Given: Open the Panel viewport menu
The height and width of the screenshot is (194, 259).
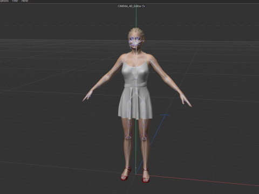Looking at the screenshot, I should click(x=25, y=1).
